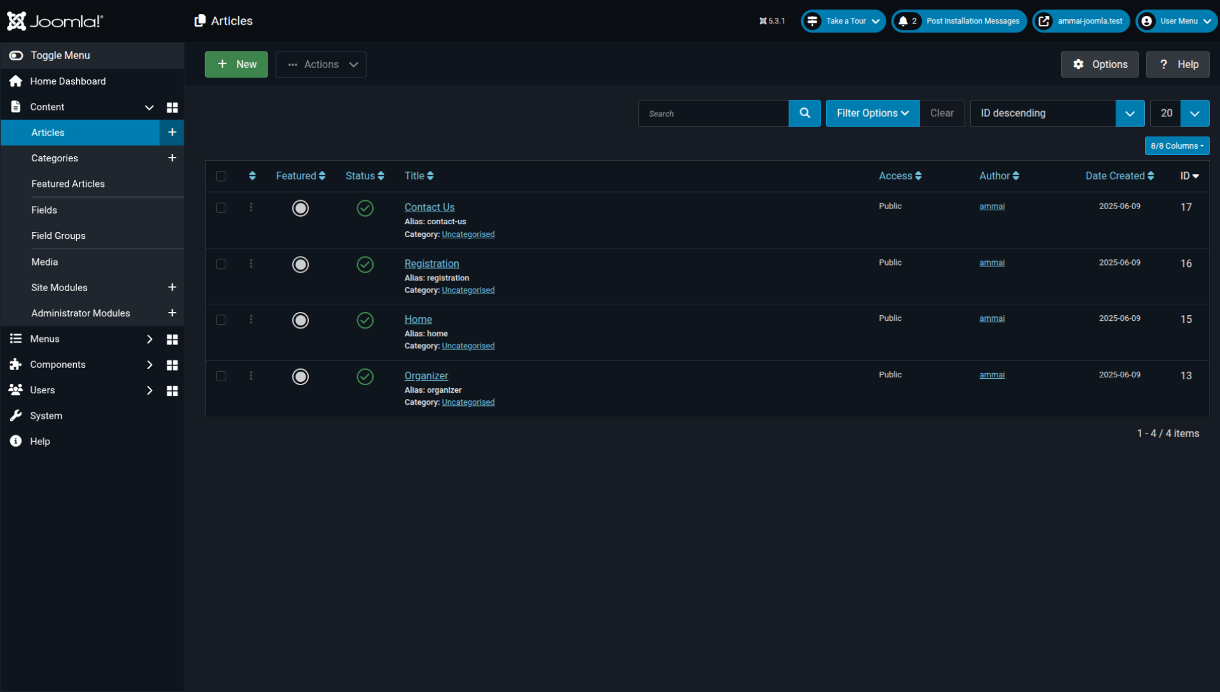Click into the Search input field
1220x692 pixels.
tap(714, 113)
